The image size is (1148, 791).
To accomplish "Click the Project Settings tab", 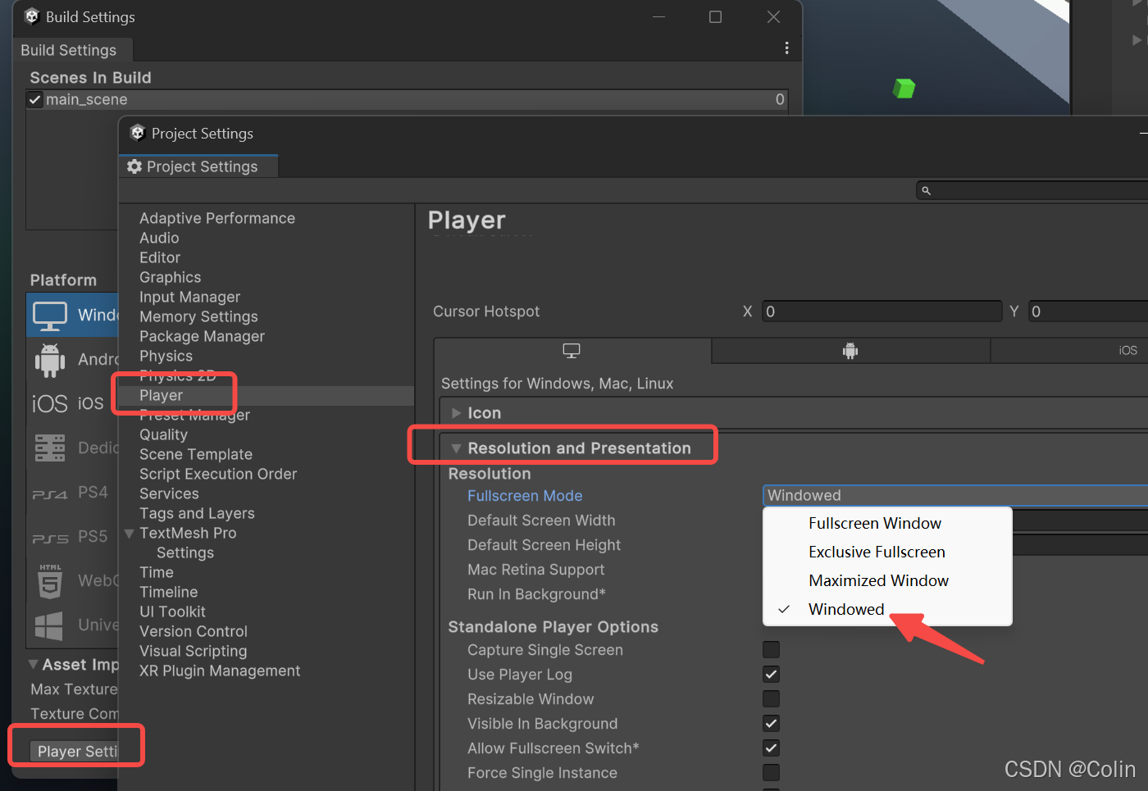I will point(198,166).
